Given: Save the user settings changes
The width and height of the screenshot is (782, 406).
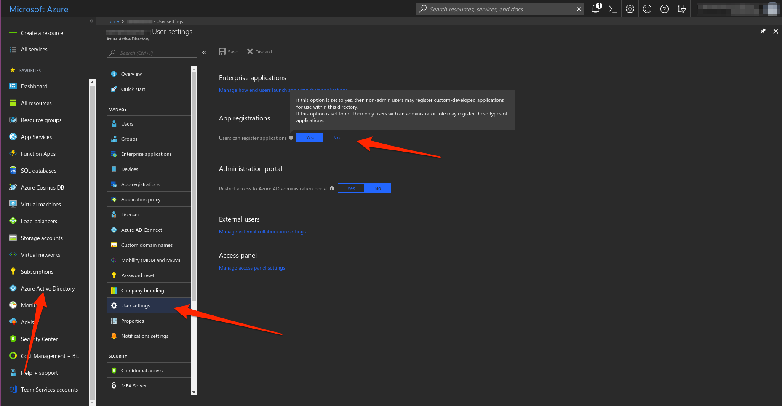Looking at the screenshot, I should pyautogui.click(x=228, y=51).
